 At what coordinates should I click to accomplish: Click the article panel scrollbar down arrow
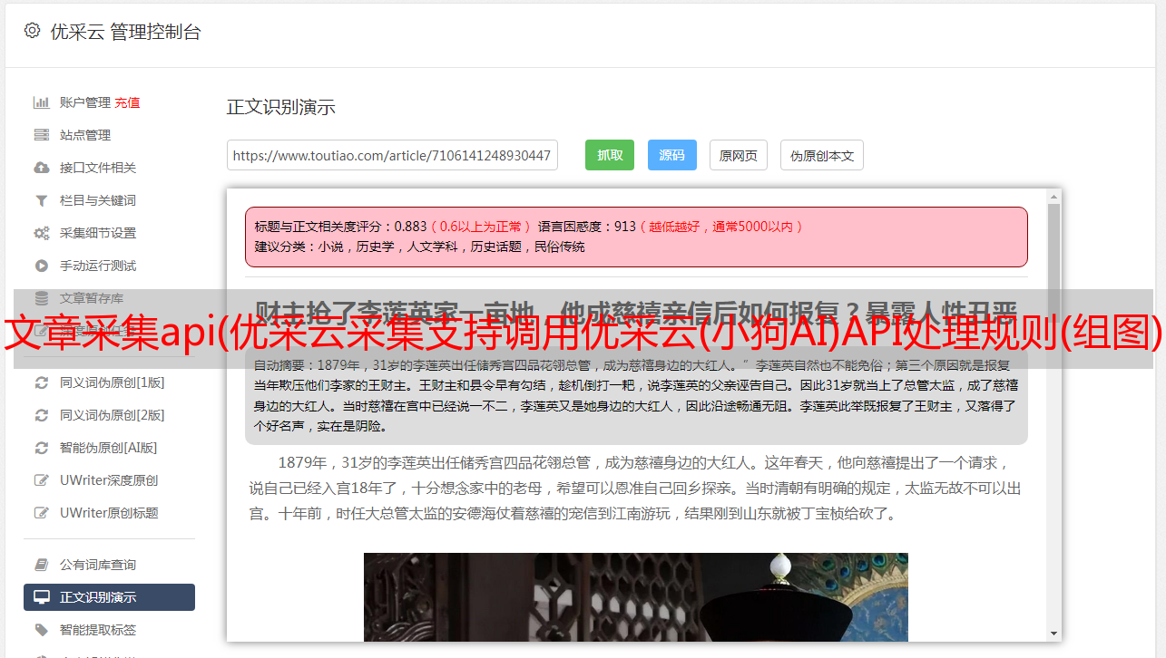[1053, 634]
